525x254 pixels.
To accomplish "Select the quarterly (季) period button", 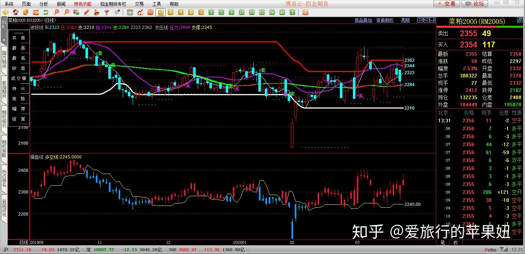I will tap(191, 12).
